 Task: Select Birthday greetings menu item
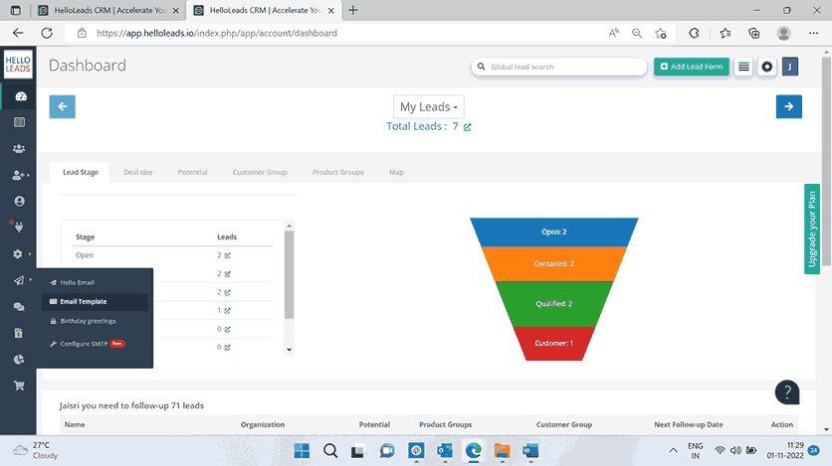click(x=95, y=321)
